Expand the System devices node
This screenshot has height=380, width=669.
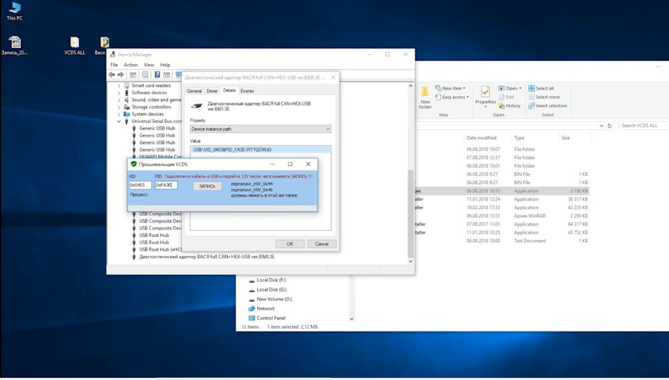point(119,114)
